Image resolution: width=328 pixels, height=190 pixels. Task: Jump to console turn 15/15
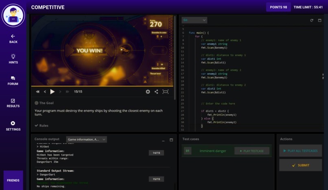[x=156, y=179]
